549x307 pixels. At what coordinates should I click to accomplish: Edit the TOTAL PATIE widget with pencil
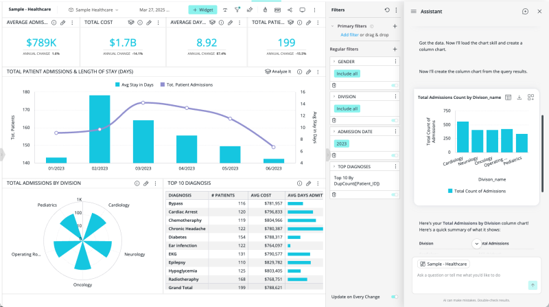point(308,23)
